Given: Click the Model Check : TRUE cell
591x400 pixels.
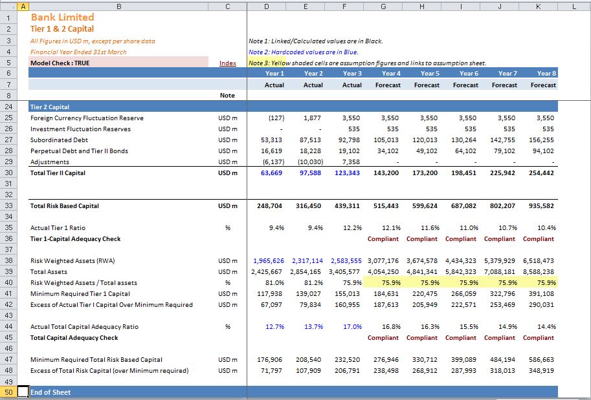Looking at the screenshot, I should [118, 63].
